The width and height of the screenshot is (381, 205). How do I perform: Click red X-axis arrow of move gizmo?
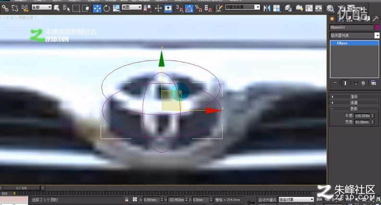[x=213, y=111]
